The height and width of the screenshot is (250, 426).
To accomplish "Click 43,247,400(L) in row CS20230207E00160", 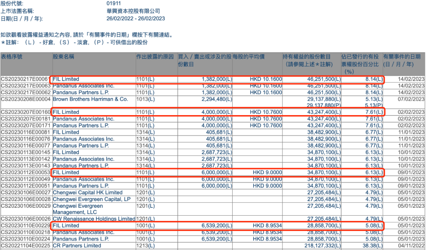I will (x=324, y=112).
